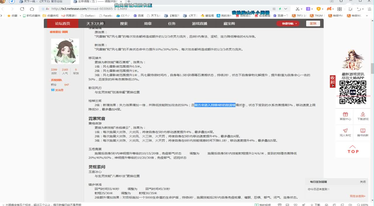Image resolution: width=374 pixels, height=206 pixels.
Task: Expand the address bar dropdown chevron
Action: tap(285, 9)
